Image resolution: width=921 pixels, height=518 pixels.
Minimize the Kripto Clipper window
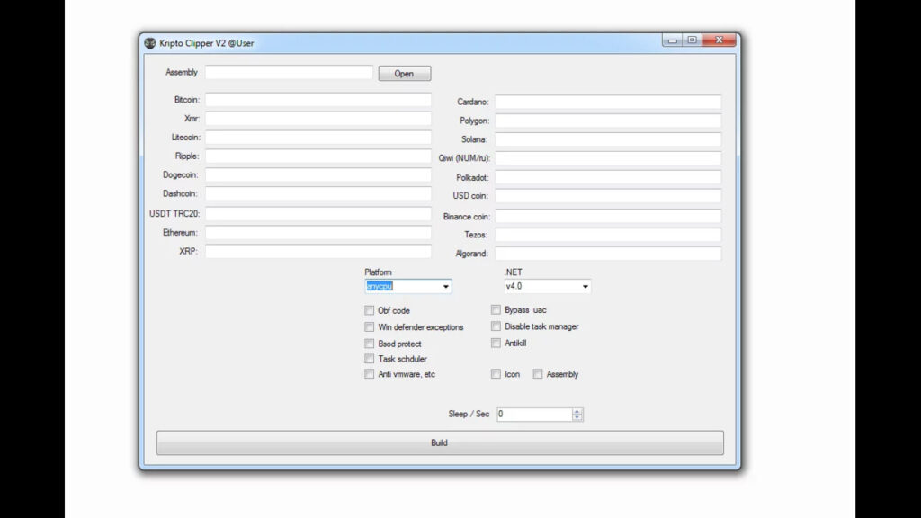click(x=673, y=40)
